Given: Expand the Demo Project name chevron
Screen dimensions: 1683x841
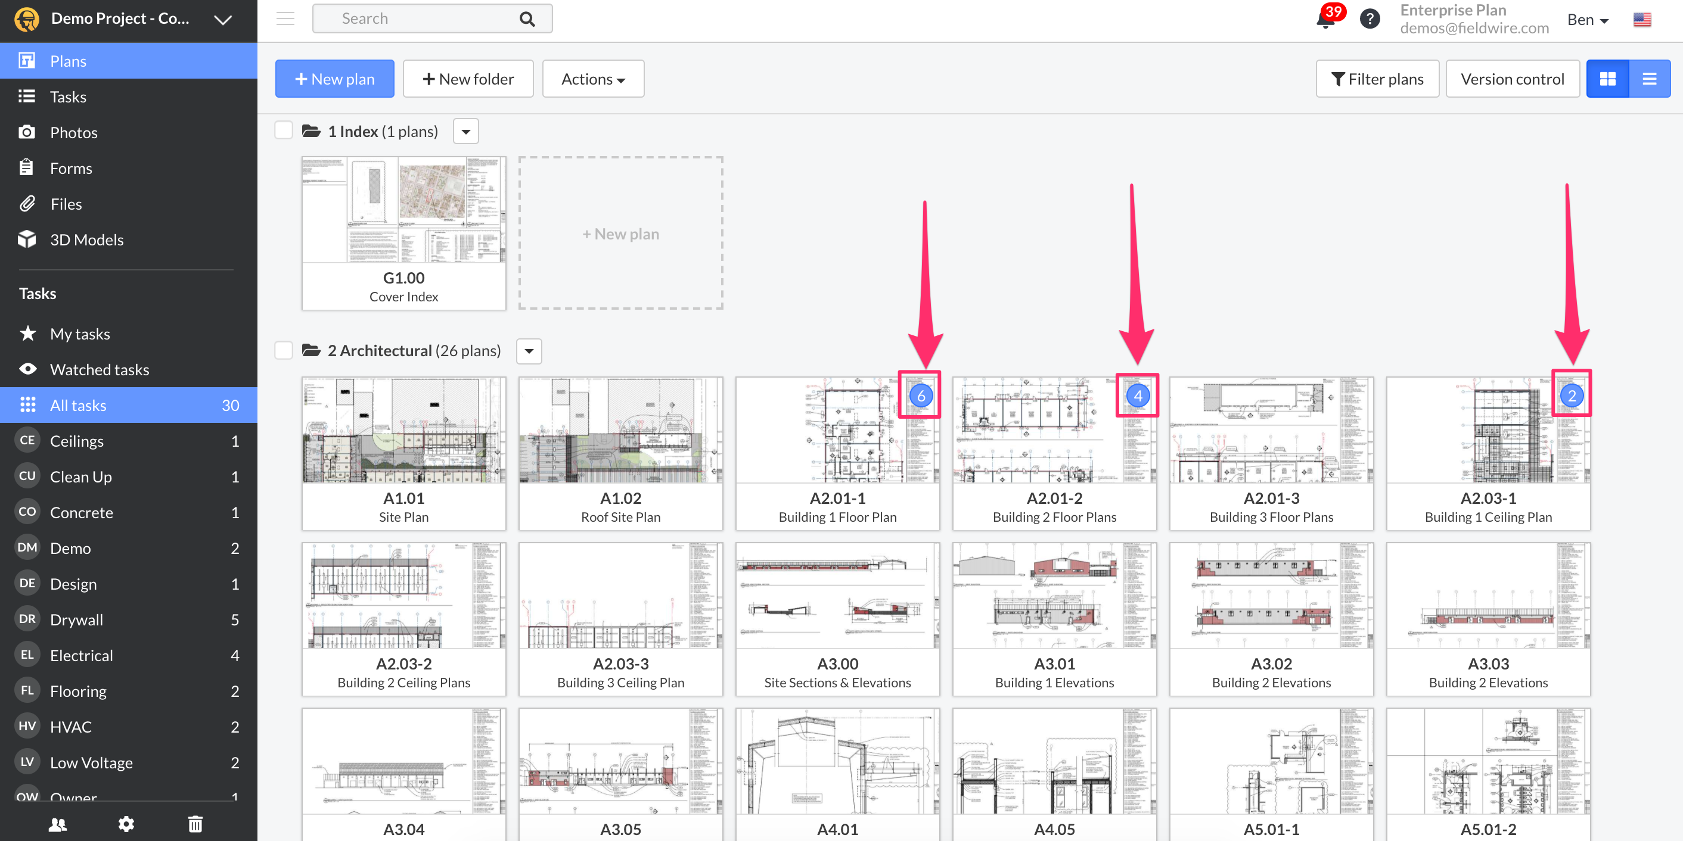Looking at the screenshot, I should pos(223,20).
